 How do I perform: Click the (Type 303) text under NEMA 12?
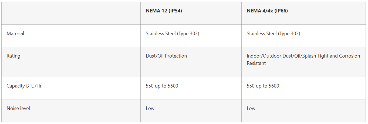click(x=188, y=33)
